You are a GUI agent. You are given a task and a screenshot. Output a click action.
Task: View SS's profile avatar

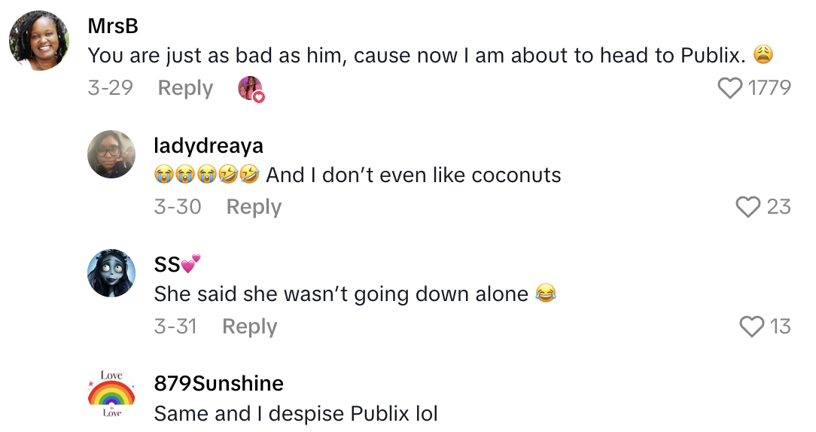click(x=111, y=273)
